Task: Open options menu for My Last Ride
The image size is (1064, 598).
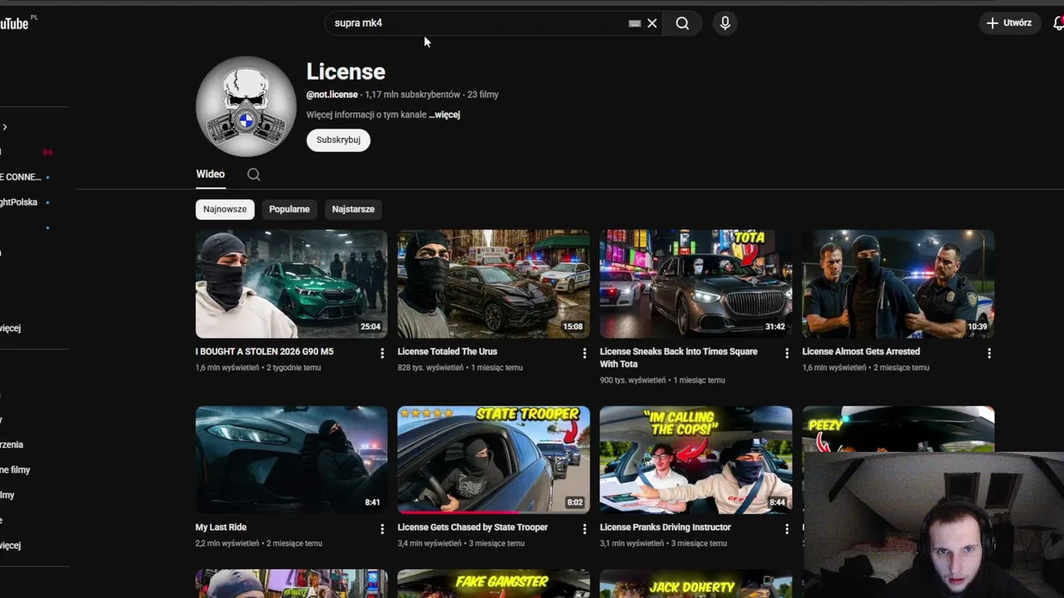Action: tap(382, 529)
